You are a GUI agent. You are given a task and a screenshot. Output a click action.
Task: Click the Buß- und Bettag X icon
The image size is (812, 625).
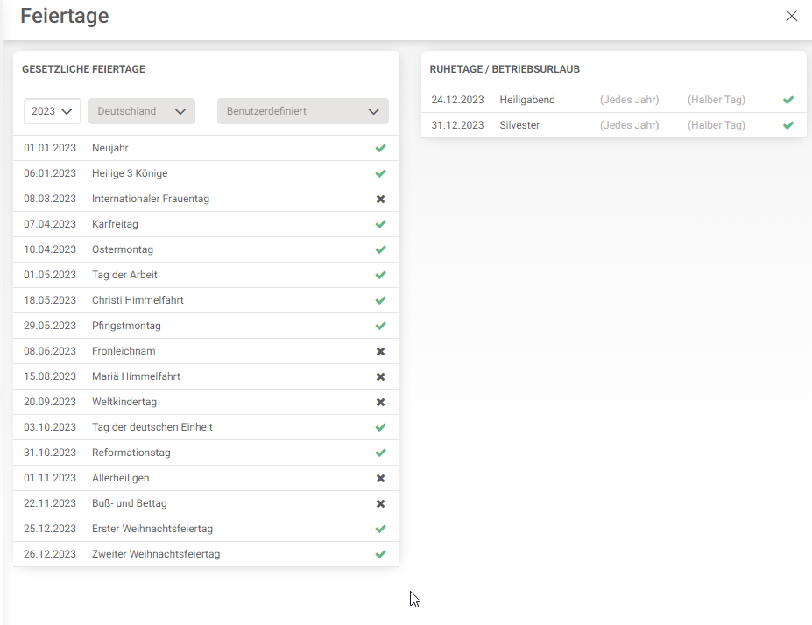pyautogui.click(x=380, y=503)
